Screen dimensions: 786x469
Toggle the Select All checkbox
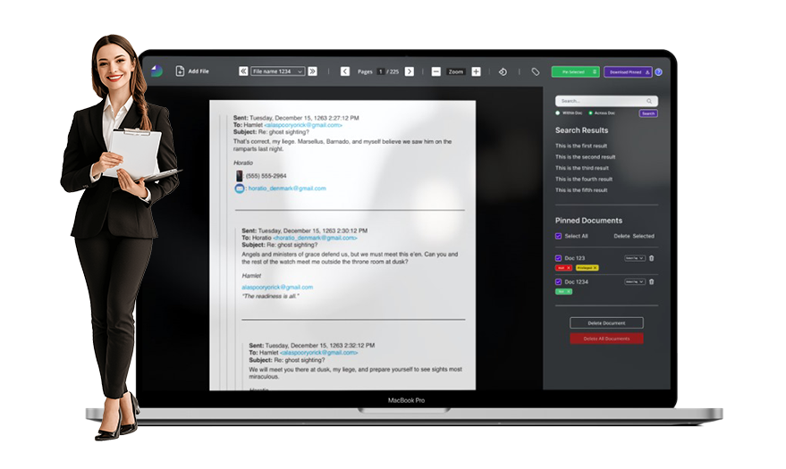point(558,236)
